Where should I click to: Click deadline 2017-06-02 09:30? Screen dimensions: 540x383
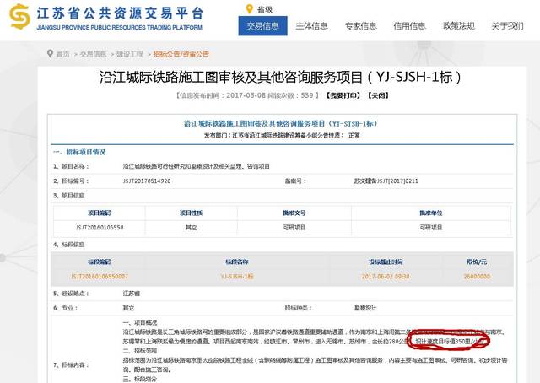[386, 276]
